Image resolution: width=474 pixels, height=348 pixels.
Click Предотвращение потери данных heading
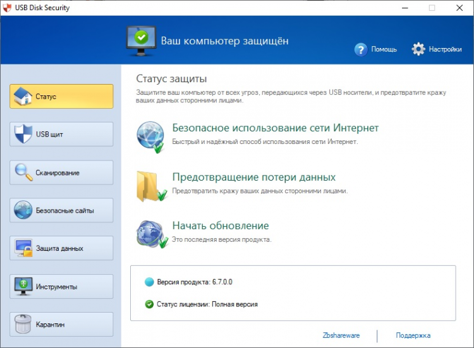[254, 177]
